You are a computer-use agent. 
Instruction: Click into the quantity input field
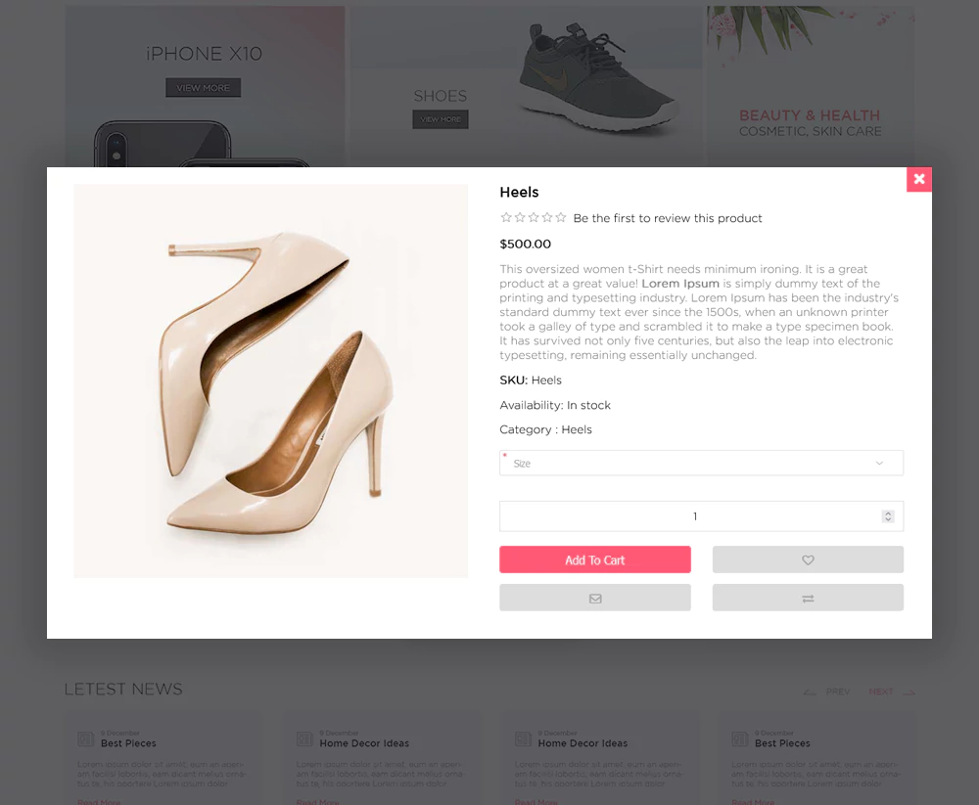(685, 516)
